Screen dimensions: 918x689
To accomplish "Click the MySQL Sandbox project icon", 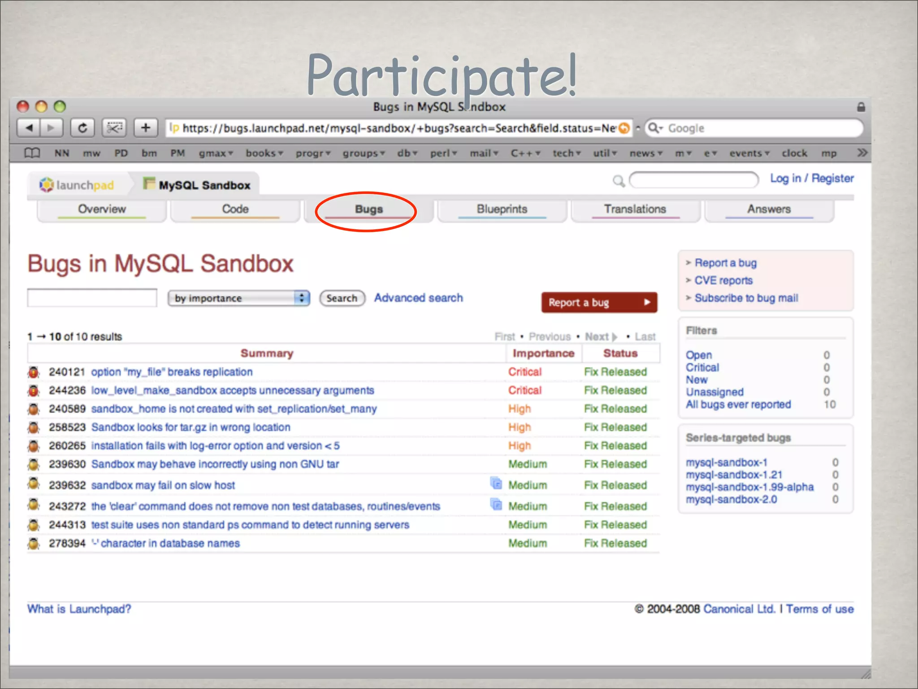I will [149, 183].
